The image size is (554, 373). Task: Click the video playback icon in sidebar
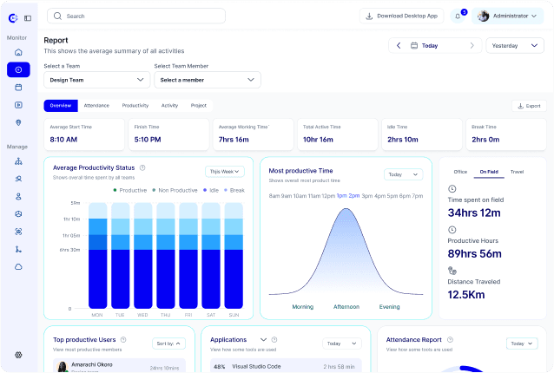[x=18, y=105]
